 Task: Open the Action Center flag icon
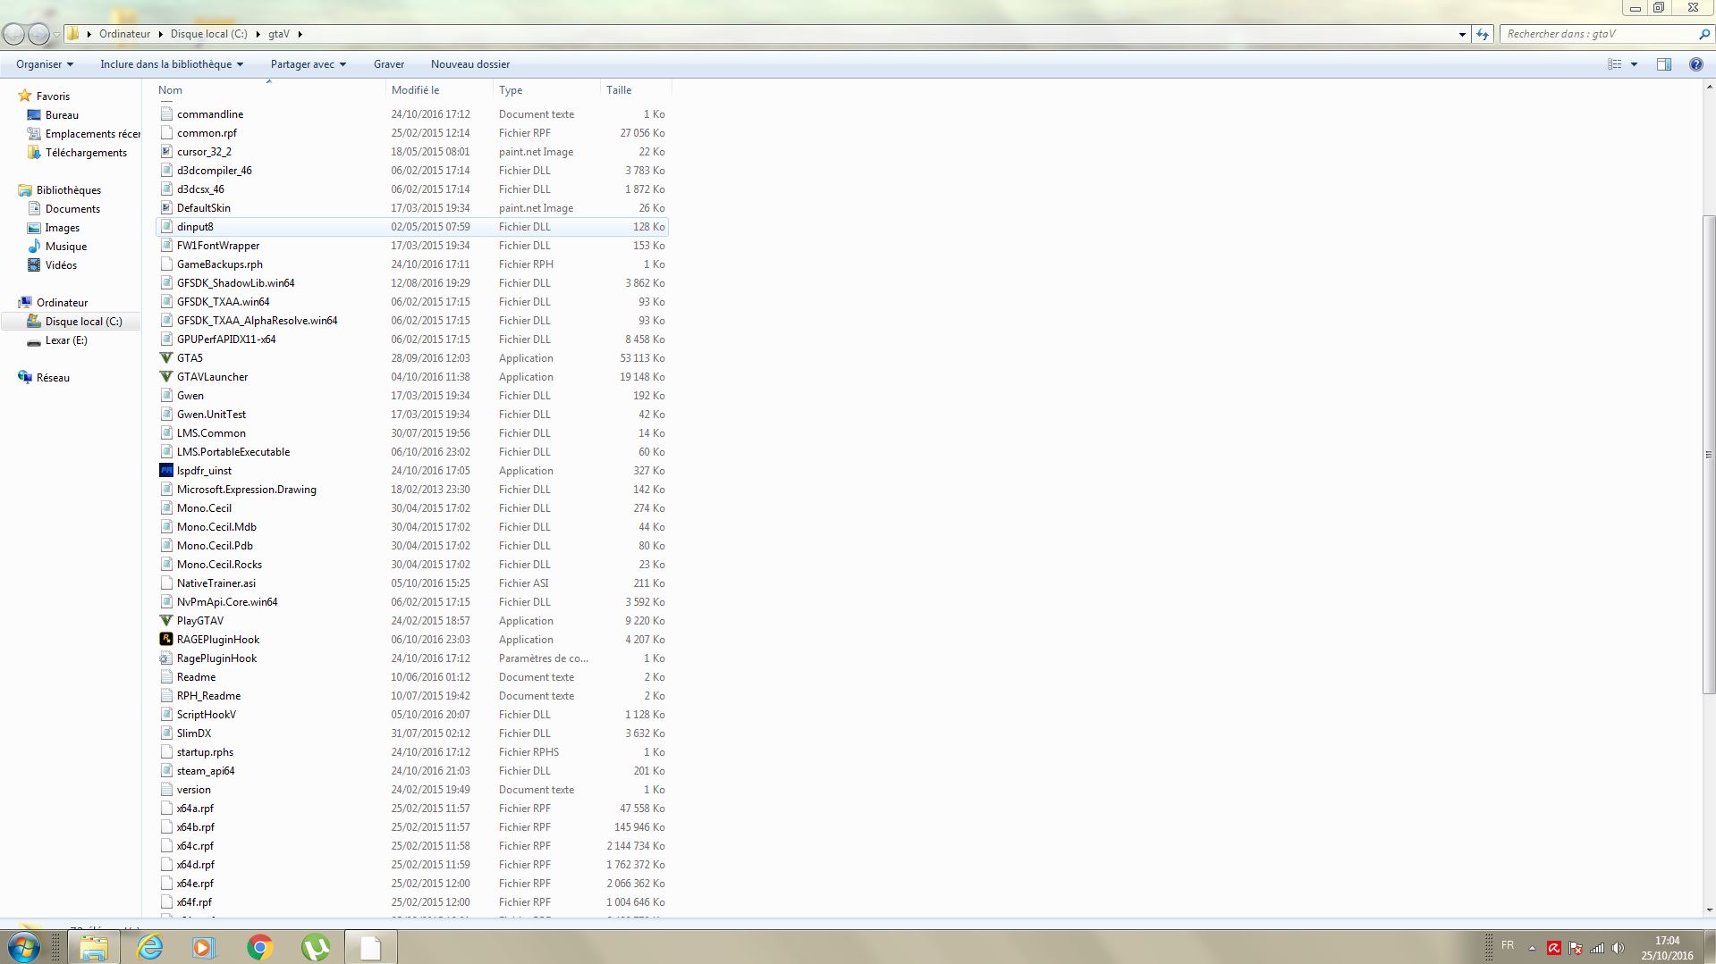pyautogui.click(x=1576, y=948)
